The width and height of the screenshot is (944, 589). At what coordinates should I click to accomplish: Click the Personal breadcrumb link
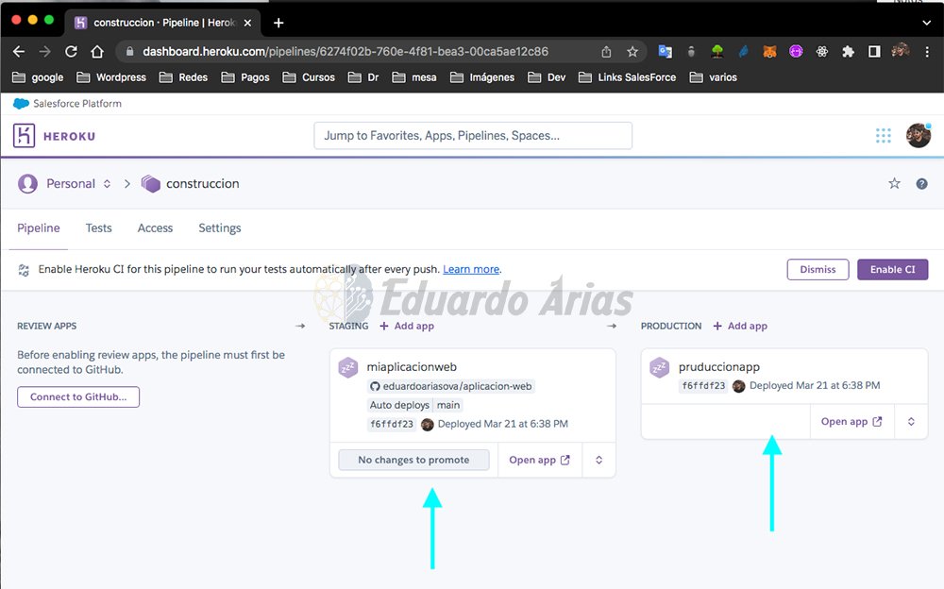(71, 184)
